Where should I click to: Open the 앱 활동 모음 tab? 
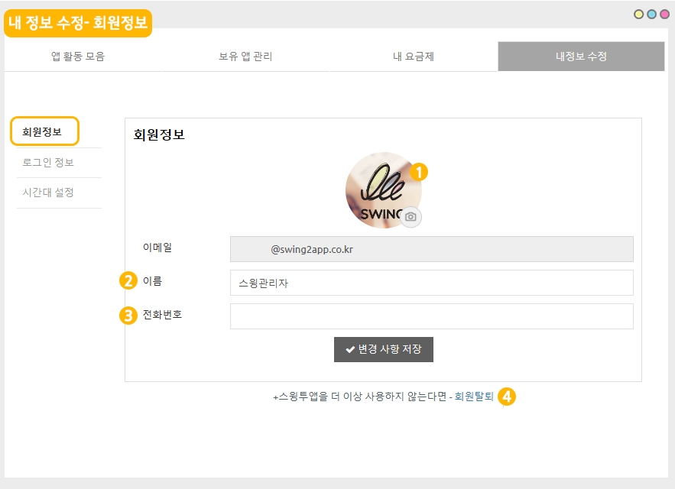tap(78, 57)
